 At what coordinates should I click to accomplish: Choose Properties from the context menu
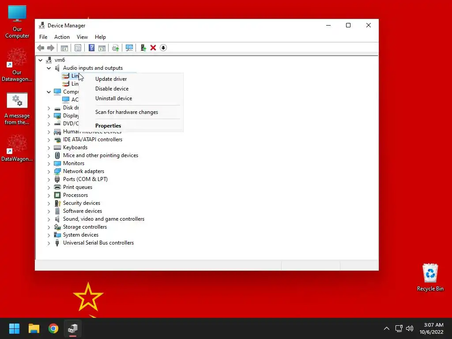point(131,126)
